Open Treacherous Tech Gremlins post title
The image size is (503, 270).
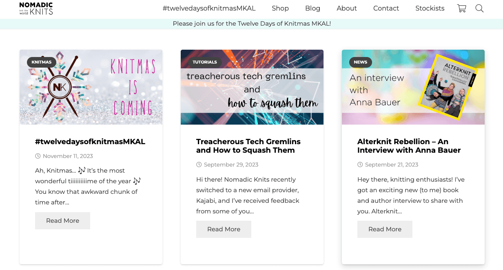(x=248, y=146)
